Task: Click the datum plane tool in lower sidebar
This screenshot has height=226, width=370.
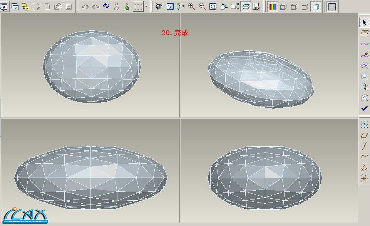Action: point(364,135)
